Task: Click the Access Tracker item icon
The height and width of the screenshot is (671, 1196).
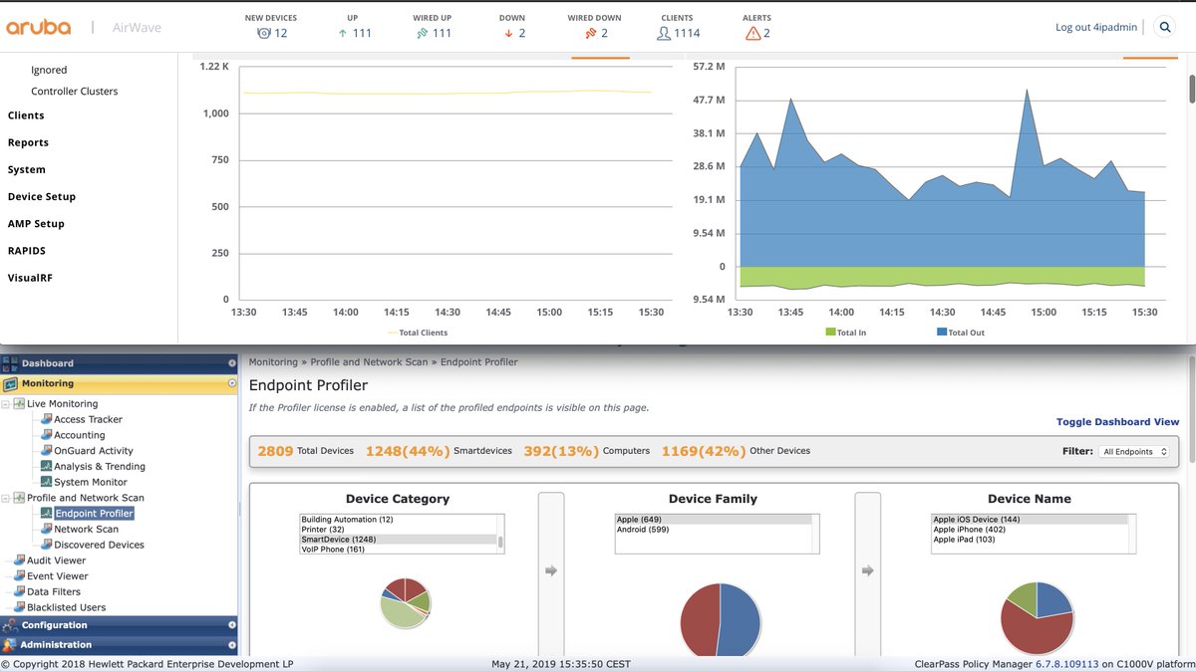Action: coord(46,419)
